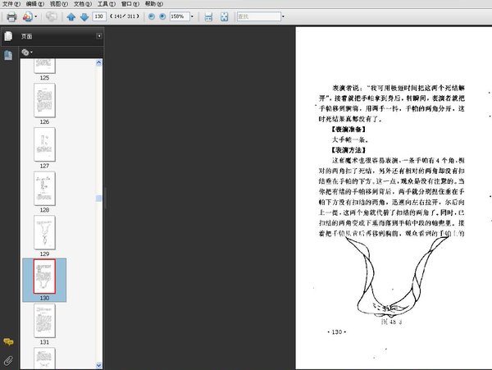This screenshot has height=370, width=492.
Task: Open the zoom level dropdown arrow
Action: pyautogui.click(x=192, y=16)
